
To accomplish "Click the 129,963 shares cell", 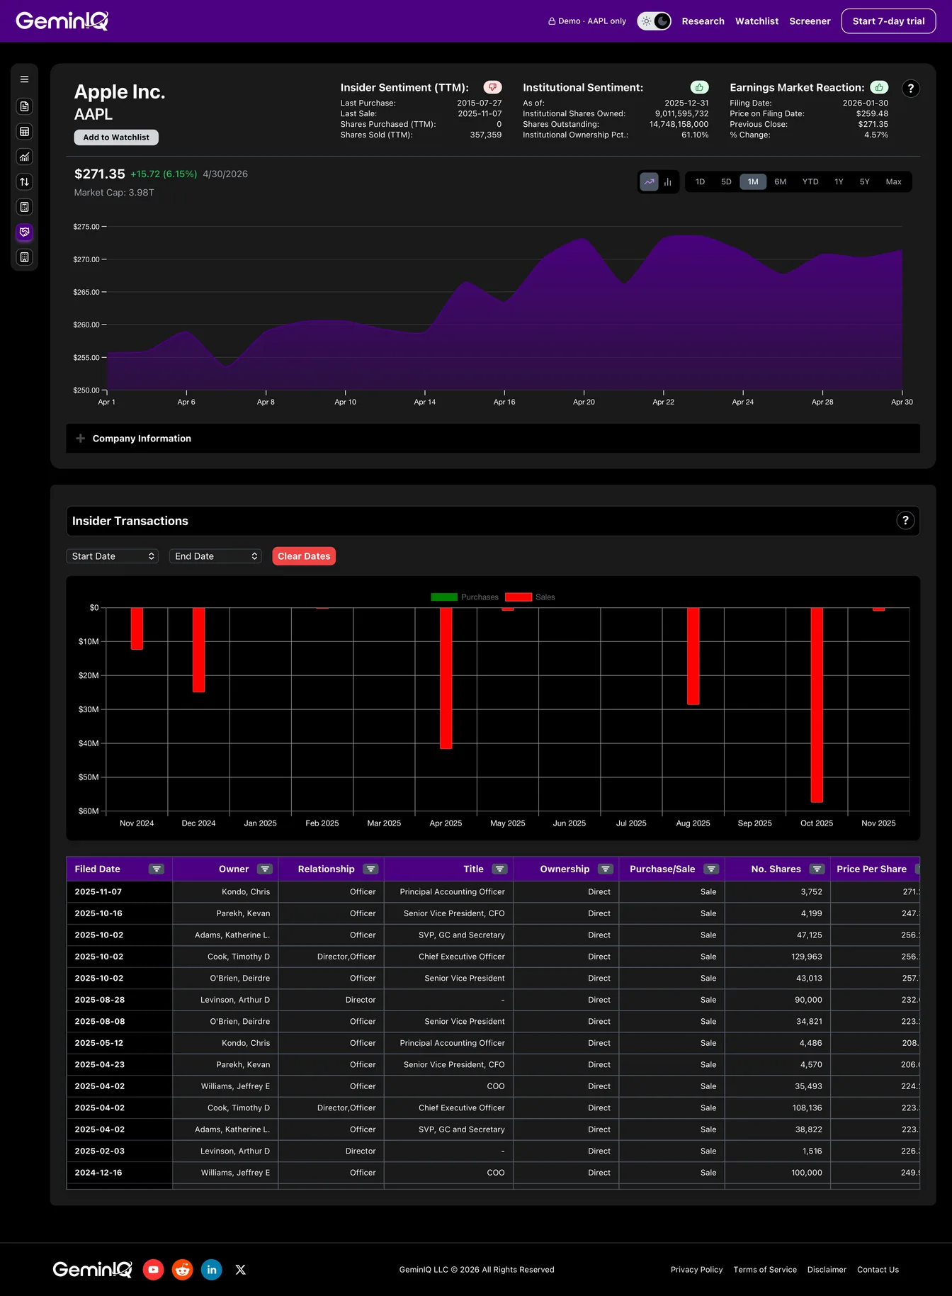I will 778,957.
